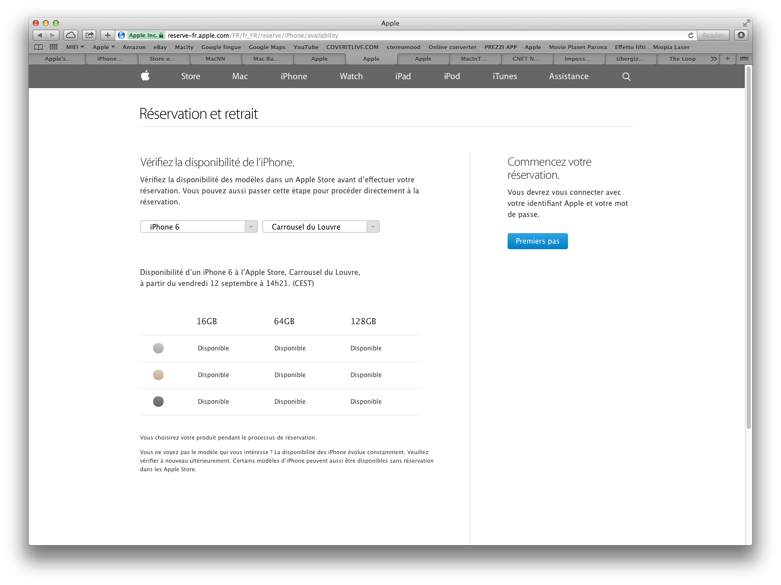Expand the MIEI bookmarks folder
Screen dimensions: 781x585
pyautogui.click(x=75, y=47)
